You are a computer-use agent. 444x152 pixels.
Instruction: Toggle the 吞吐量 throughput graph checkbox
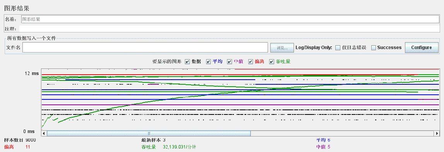tap(272, 62)
